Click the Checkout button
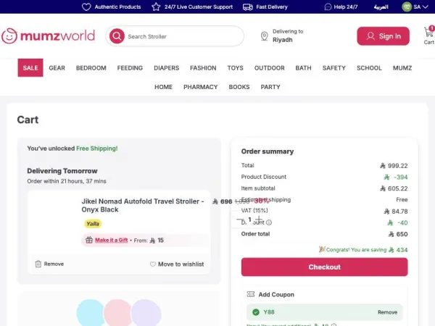This screenshot has height=326, width=435. 324,267
